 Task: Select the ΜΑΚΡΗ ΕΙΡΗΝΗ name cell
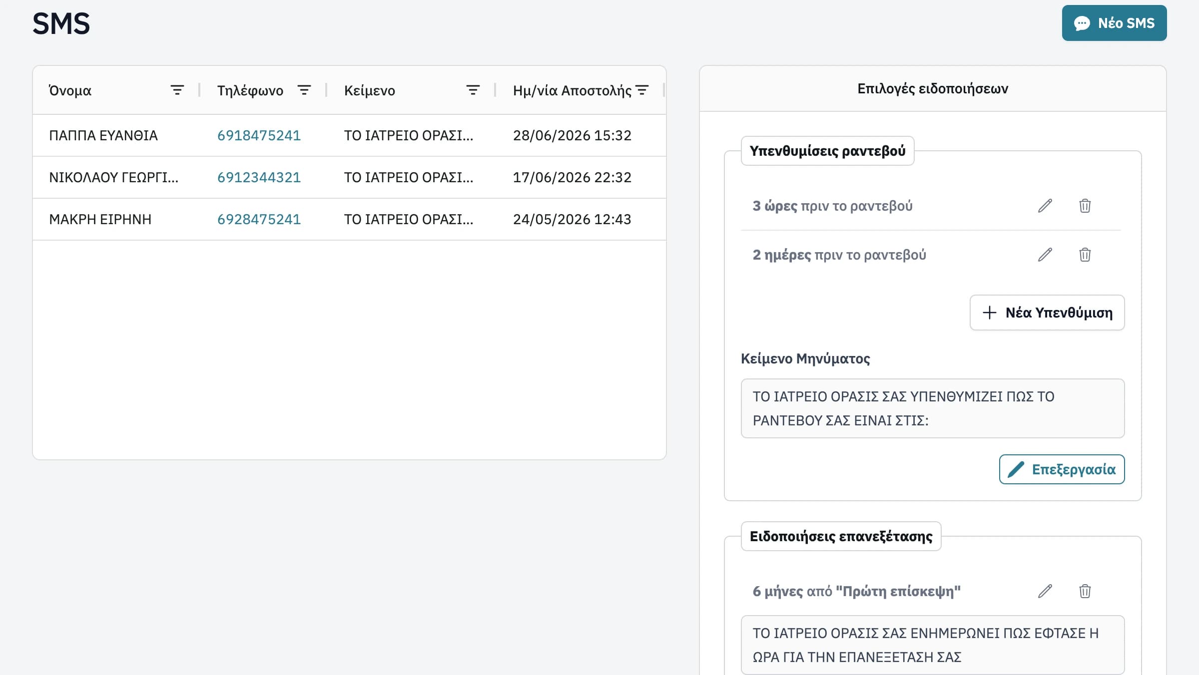(100, 219)
